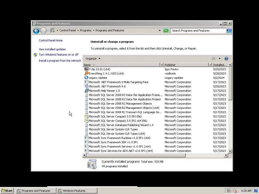The width and height of the screenshot is (259, 194).
Task: Click the network tray icon
Action: point(229,191)
